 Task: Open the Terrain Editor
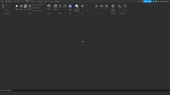tap(49, 7)
